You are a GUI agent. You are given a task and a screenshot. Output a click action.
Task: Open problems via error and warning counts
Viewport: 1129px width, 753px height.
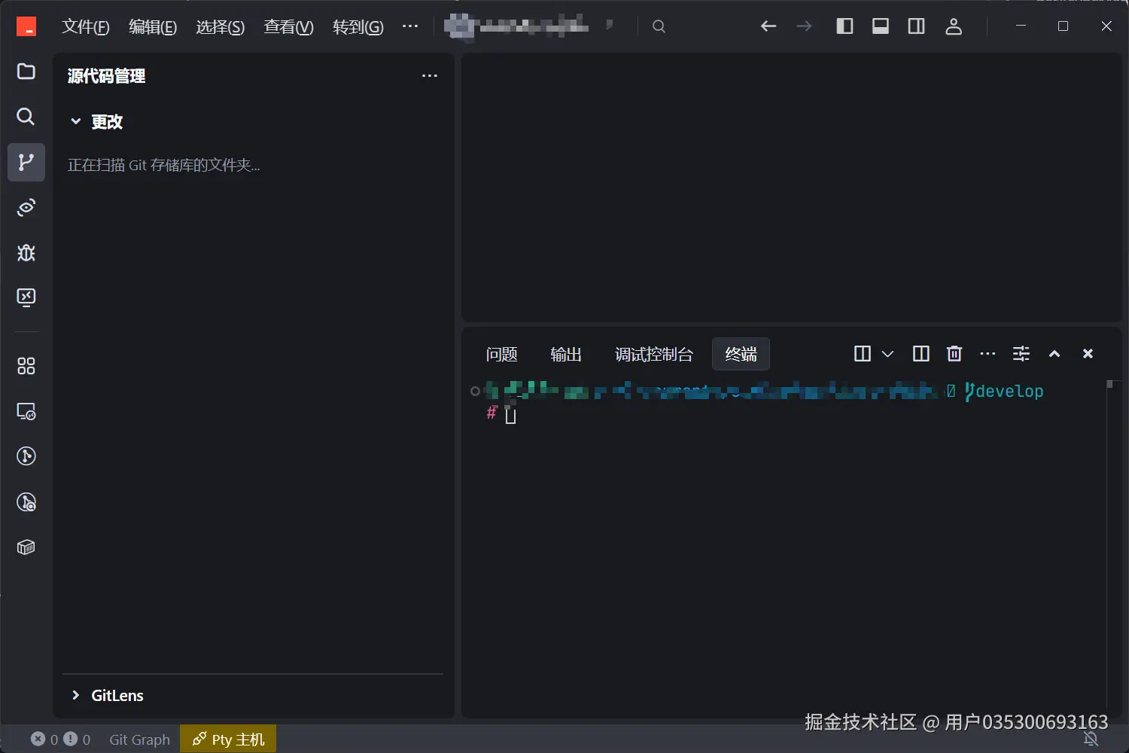(60, 739)
